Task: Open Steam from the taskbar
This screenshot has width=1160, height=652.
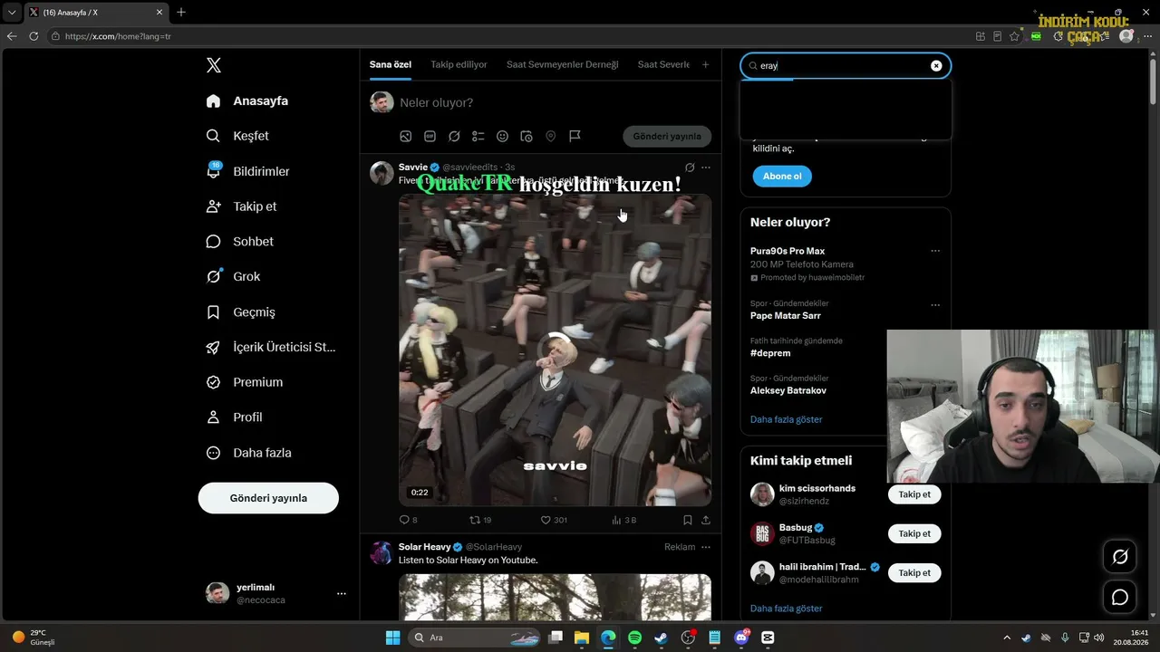Action: (662, 638)
